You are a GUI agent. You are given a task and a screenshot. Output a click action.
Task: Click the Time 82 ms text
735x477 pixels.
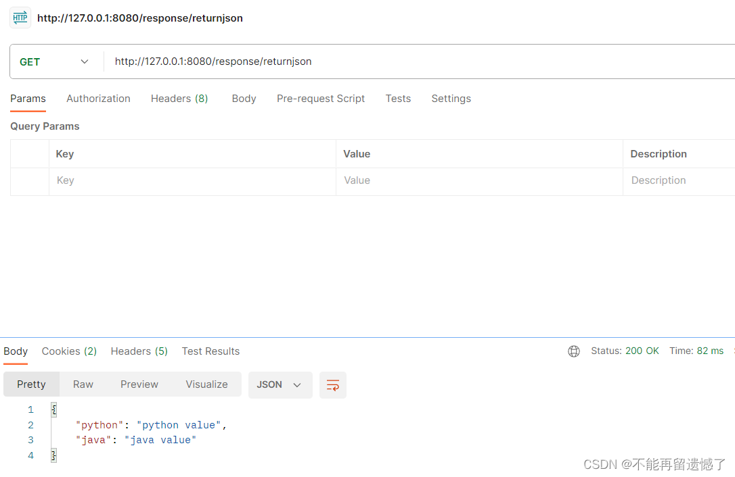696,351
